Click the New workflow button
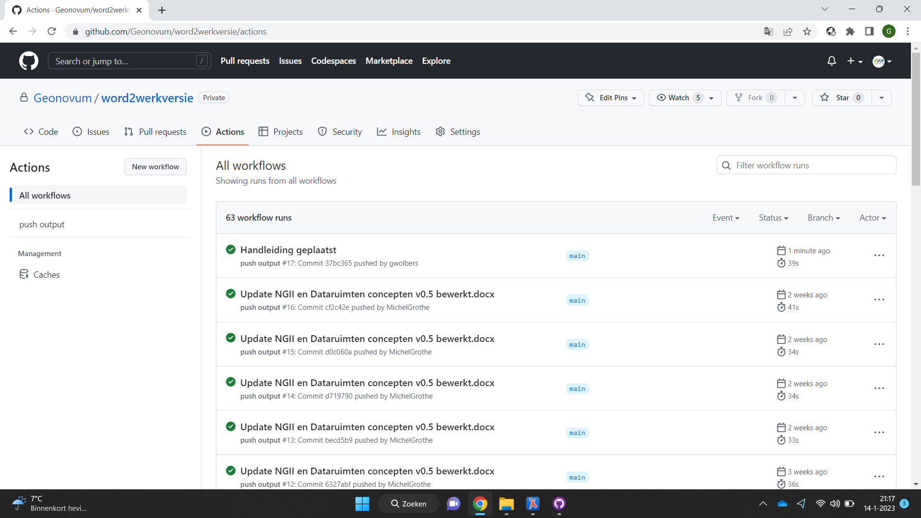 pyautogui.click(x=155, y=166)
